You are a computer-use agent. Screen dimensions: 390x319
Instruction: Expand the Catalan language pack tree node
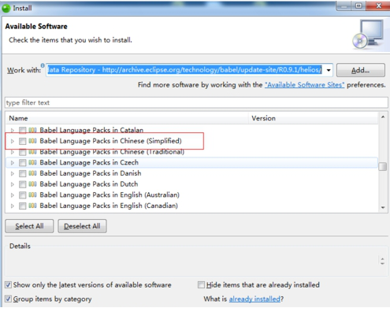pyautogui.click(x=12, y=130)
